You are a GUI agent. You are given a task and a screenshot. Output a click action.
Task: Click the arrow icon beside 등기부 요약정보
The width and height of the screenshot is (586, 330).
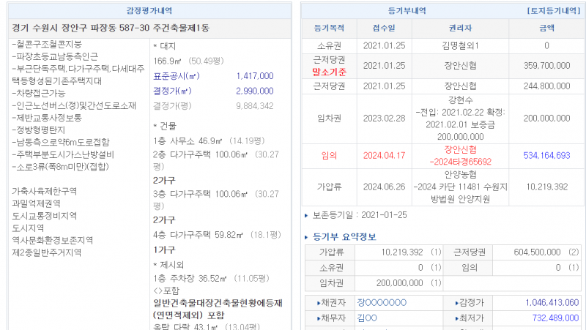tap(306, 237)
